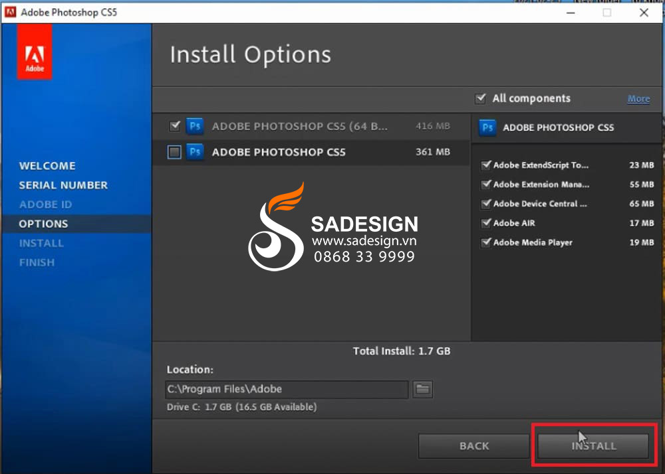Viewport: 665px width, 474px height.
Task: Toggle the All components checkbox
Action: coord(480,99)
